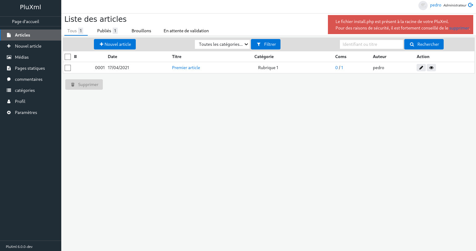Click the eye preview icon for article 0001
Viewport: 476px width, 251px height.
coord(431,68)
